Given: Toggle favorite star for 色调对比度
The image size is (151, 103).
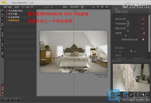Looking at the screenshot, I should [7, 20].
